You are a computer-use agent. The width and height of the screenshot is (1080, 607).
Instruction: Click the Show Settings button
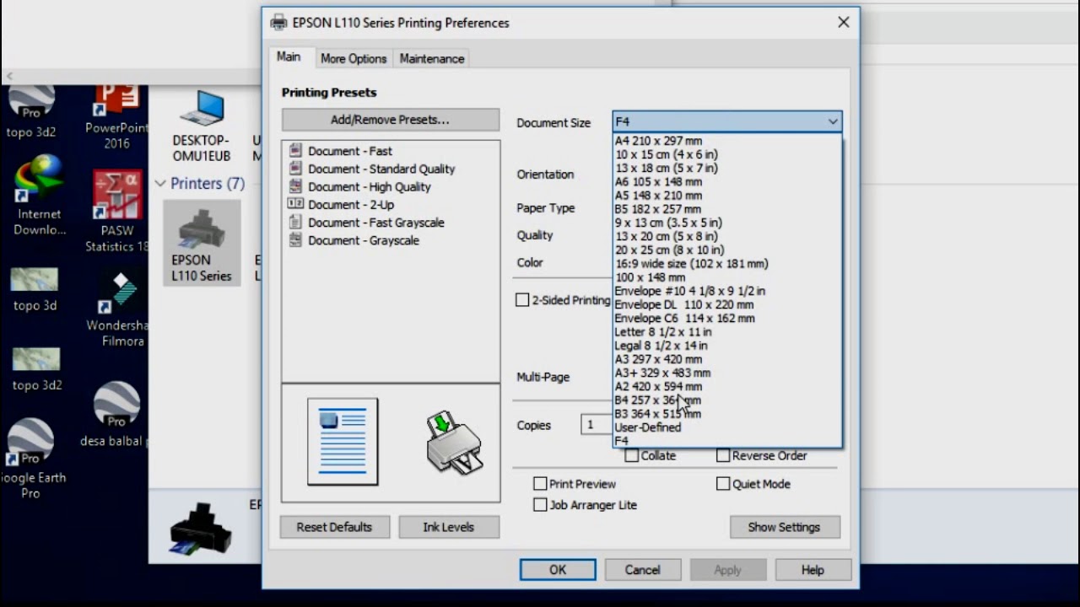click(784, 527)
